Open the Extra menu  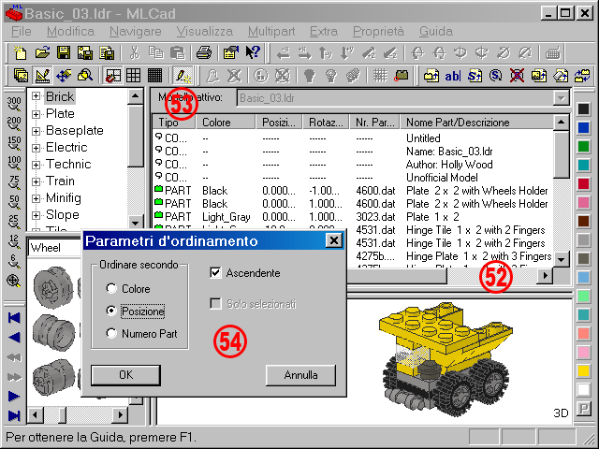click(324, 31)
